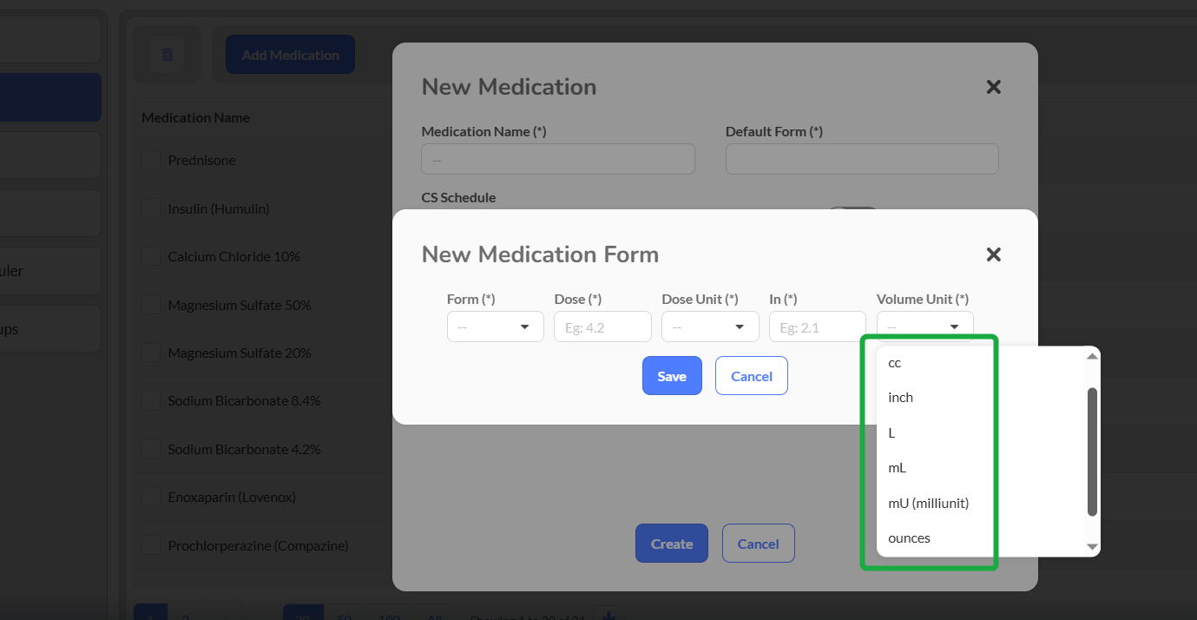Expand the Dose Unit dropdown

coord(709,326)
